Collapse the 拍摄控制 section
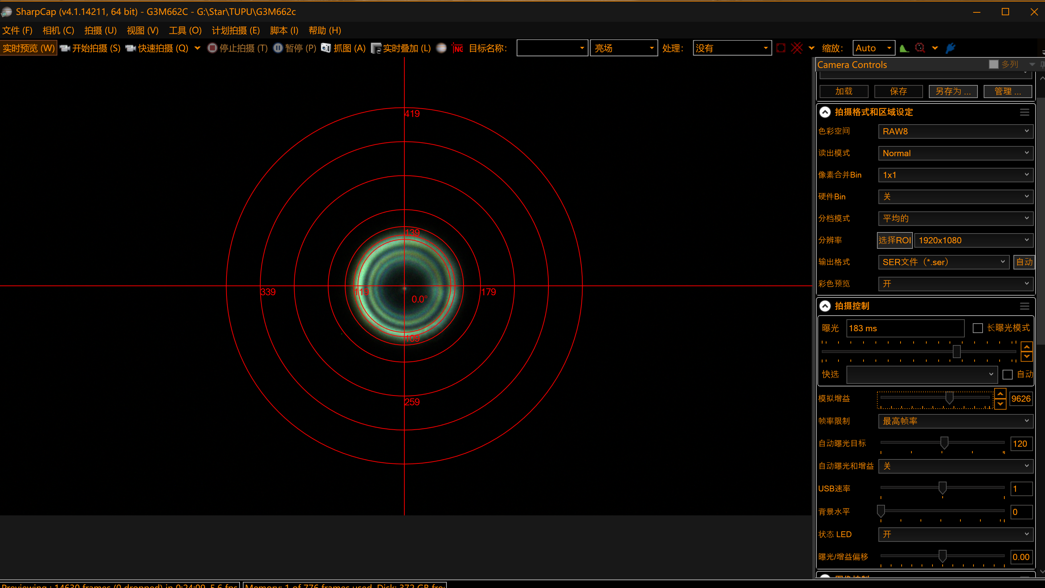The image size is (1045, 588). click(x=825, y=305)
